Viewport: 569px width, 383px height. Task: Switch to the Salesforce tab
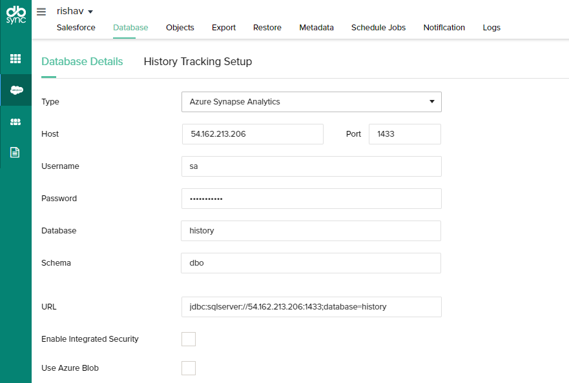pos(76,28)
